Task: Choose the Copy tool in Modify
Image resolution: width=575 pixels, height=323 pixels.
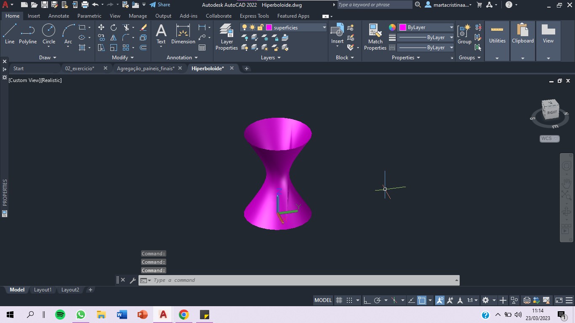Action: [x=101, y=37]
